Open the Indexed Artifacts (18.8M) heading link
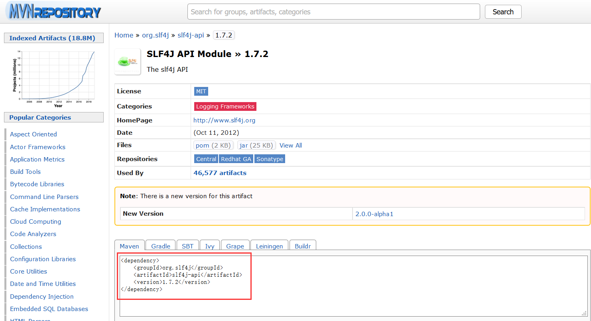 [x=52, y=38]
